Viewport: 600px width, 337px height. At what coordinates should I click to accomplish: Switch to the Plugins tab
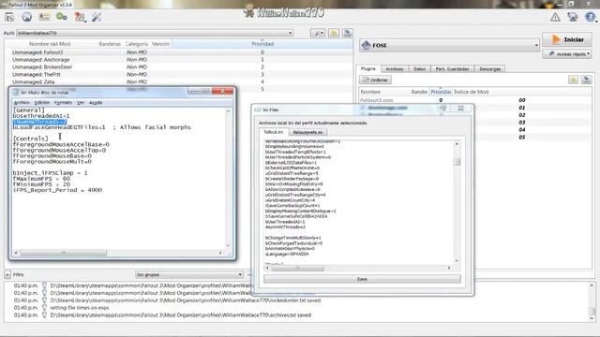coord(368,68)
